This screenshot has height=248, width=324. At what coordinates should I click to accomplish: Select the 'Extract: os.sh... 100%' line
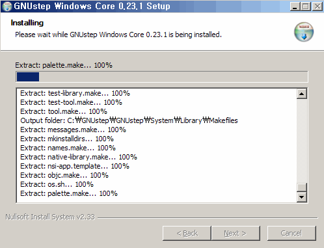pyautogui.click(x=57, y=184)
